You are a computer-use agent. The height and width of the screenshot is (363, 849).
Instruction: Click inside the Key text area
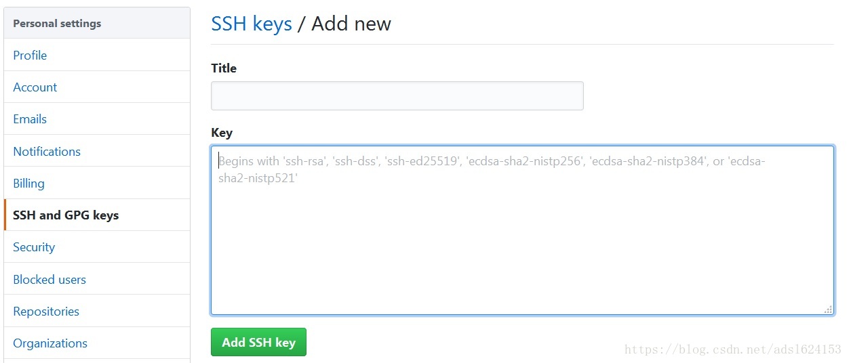pyautogui.click(x=522, y=237)
